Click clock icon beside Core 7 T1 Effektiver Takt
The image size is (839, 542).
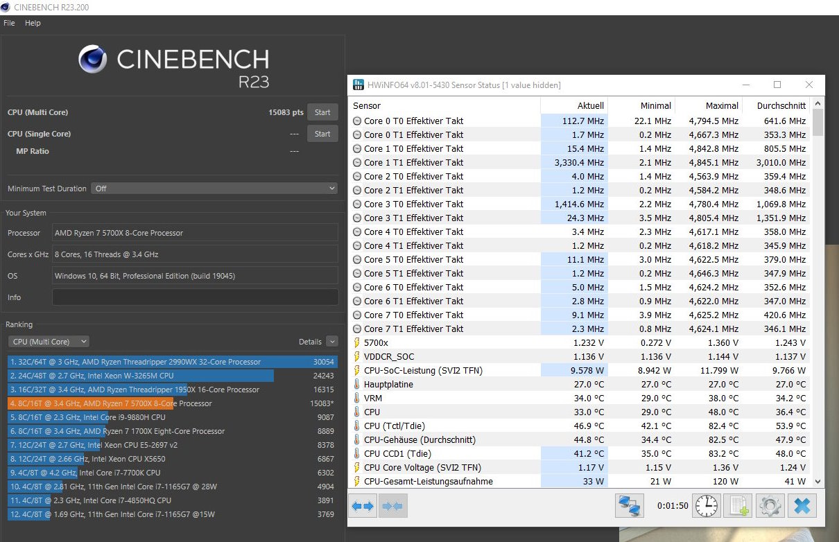coord(357,329)
